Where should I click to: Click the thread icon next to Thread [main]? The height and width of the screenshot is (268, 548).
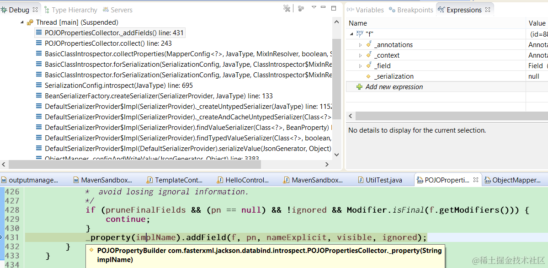point(30,22)
